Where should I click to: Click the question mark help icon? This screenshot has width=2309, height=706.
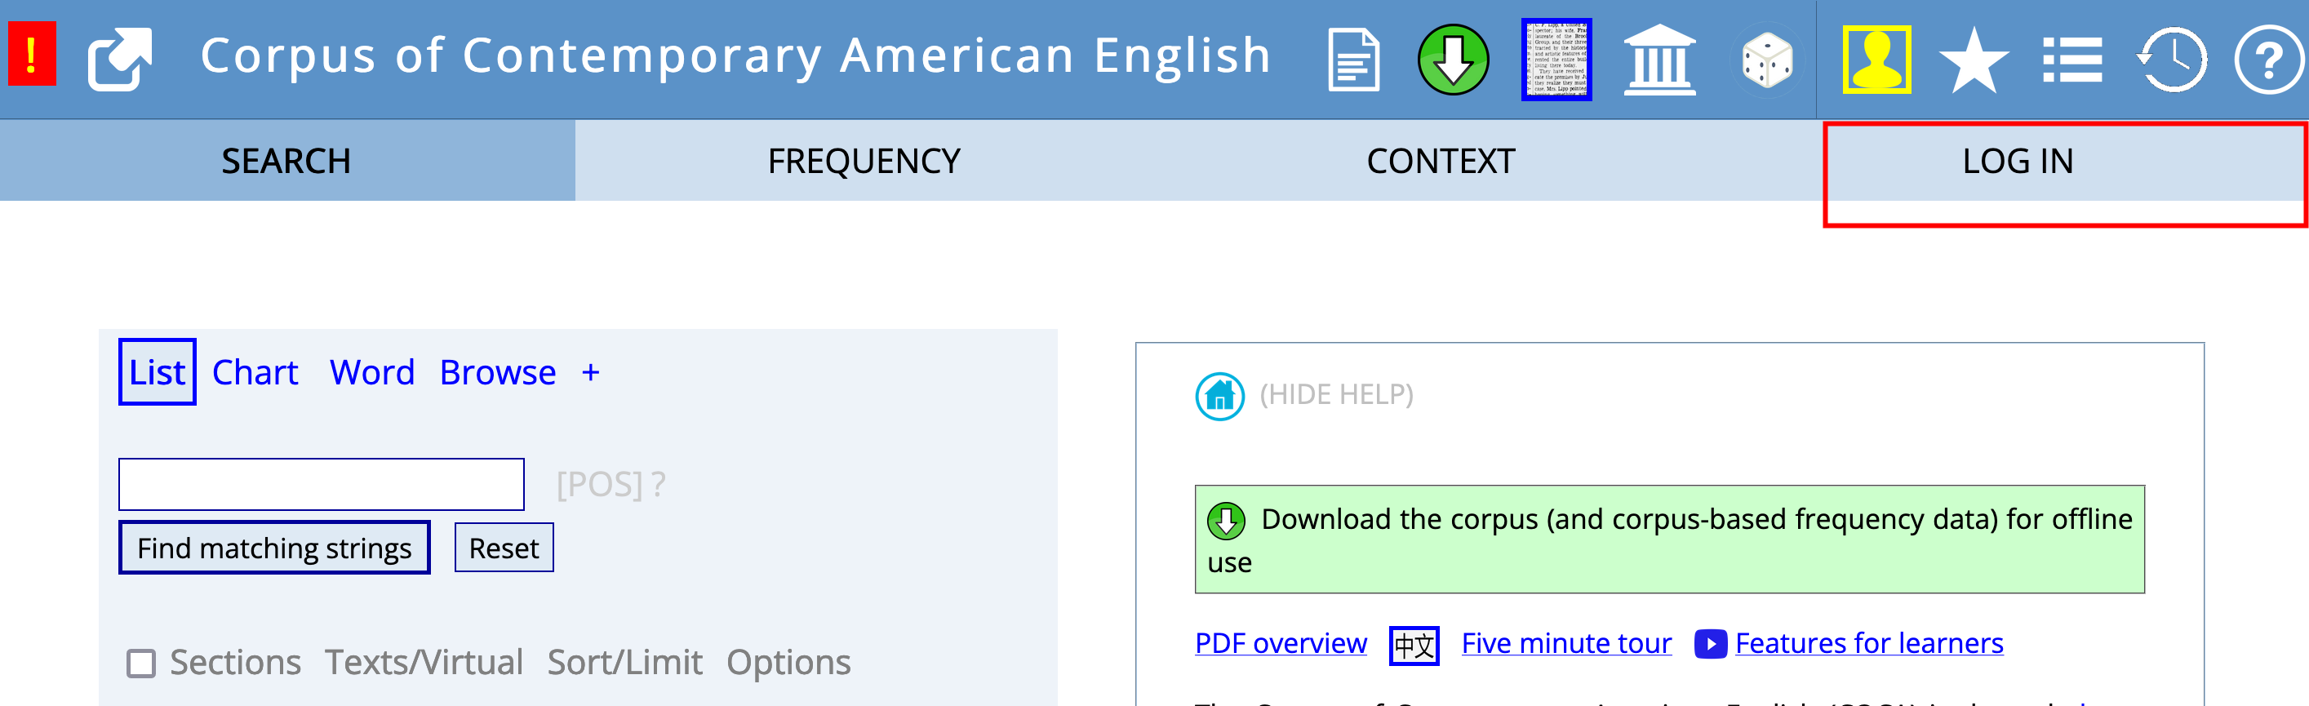point(2267,60)
